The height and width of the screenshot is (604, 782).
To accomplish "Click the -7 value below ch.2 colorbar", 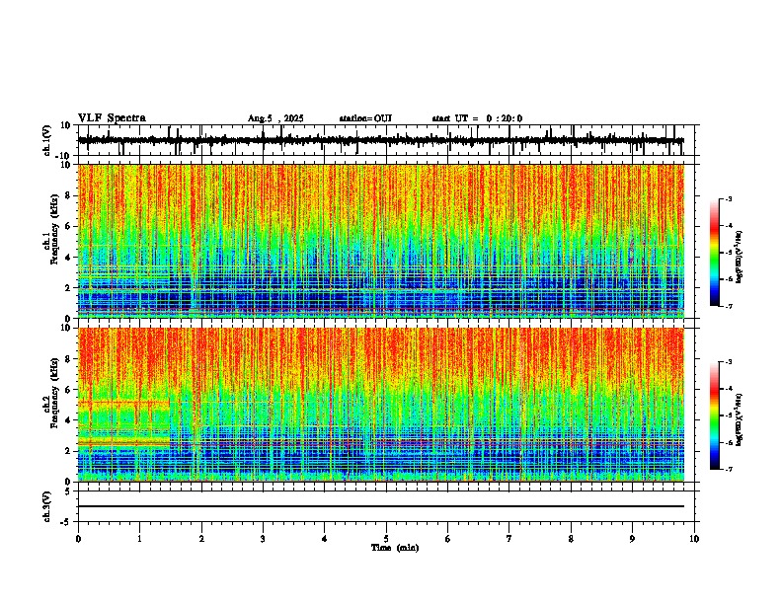I will click(x=728, y=469).
